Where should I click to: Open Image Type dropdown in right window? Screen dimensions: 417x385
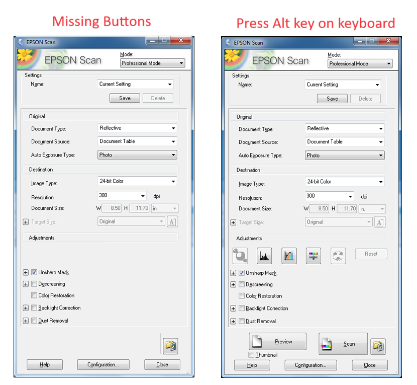344,182
